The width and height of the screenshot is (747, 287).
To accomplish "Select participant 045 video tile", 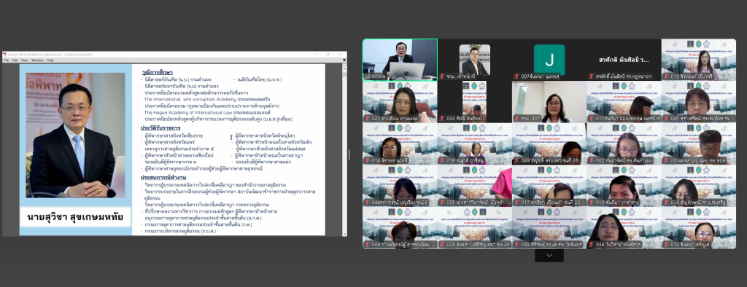I will (x=698, y=102).
